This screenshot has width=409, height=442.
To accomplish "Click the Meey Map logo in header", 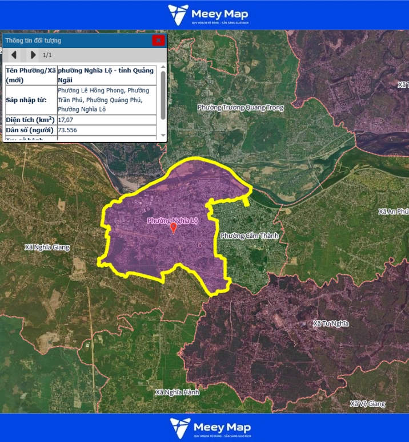I will click(x=209, y=15).
